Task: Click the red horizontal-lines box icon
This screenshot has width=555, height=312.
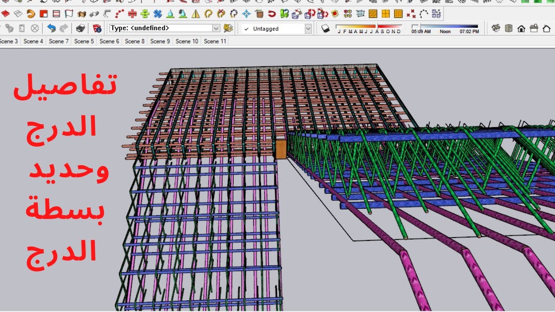Action: [56, 14]
